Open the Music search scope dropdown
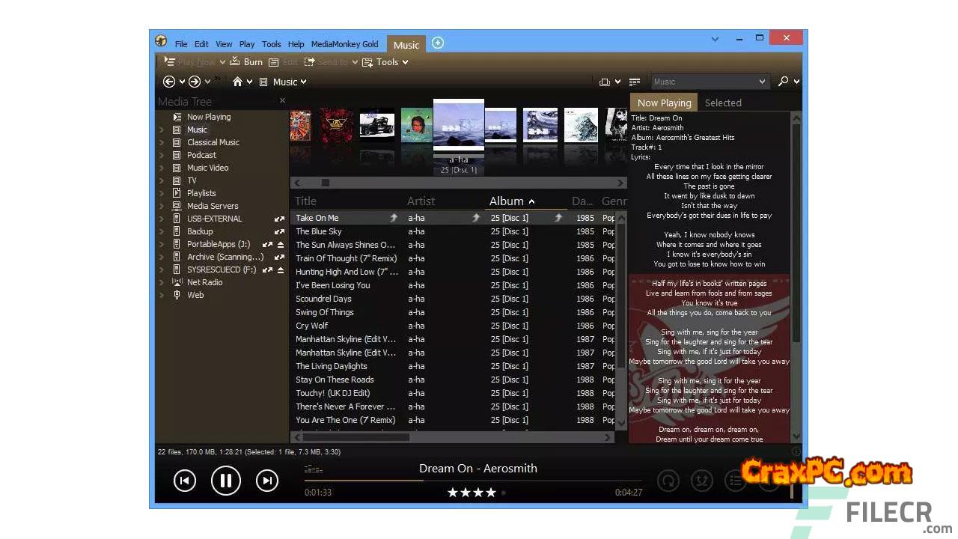This screenshot has width=958, height=539. click(x=762, y=82)
